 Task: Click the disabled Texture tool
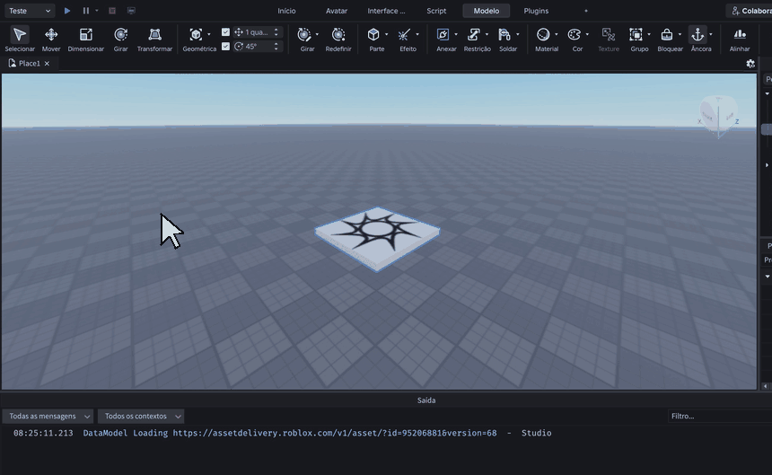pyautogui.click(x=609, y=39)
